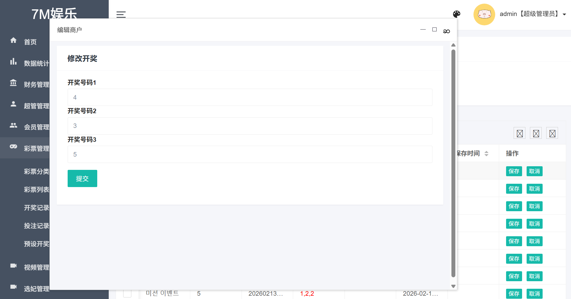Click 取消 in the second table row
Image resolution: width=571 pixels, height=299 pixels.
tap(534, 189)
